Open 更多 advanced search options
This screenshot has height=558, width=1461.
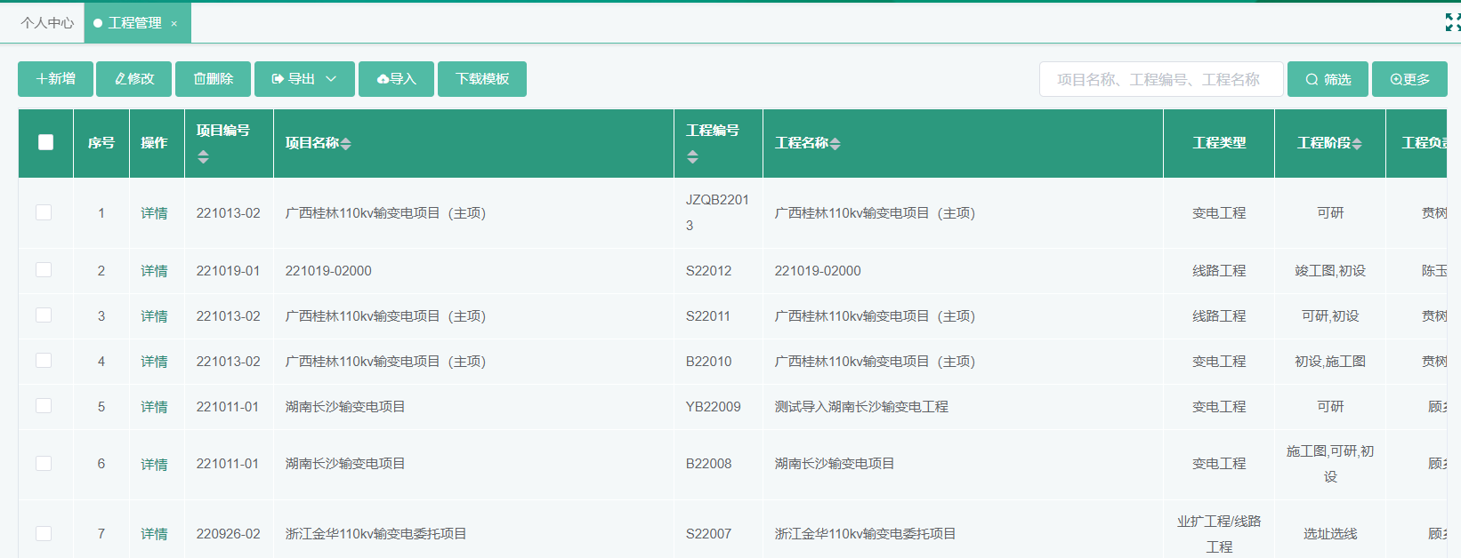tap(1409, 80)
